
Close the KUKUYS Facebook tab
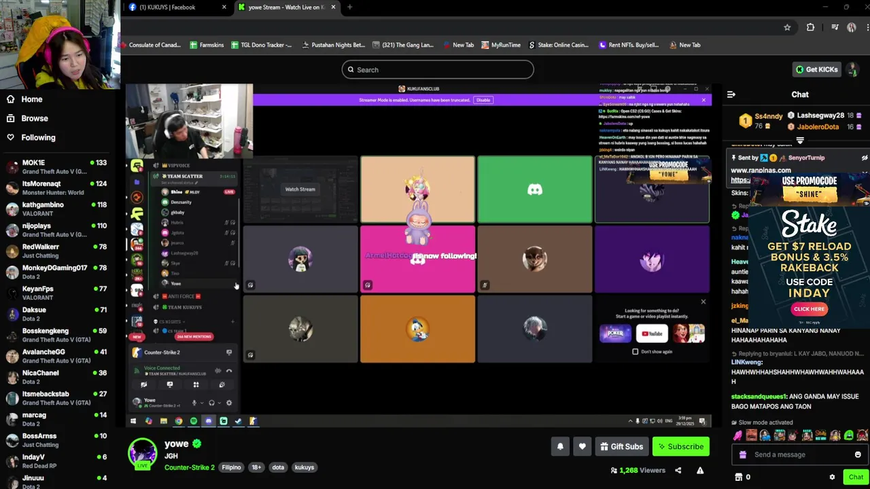(x=224, y=7)
